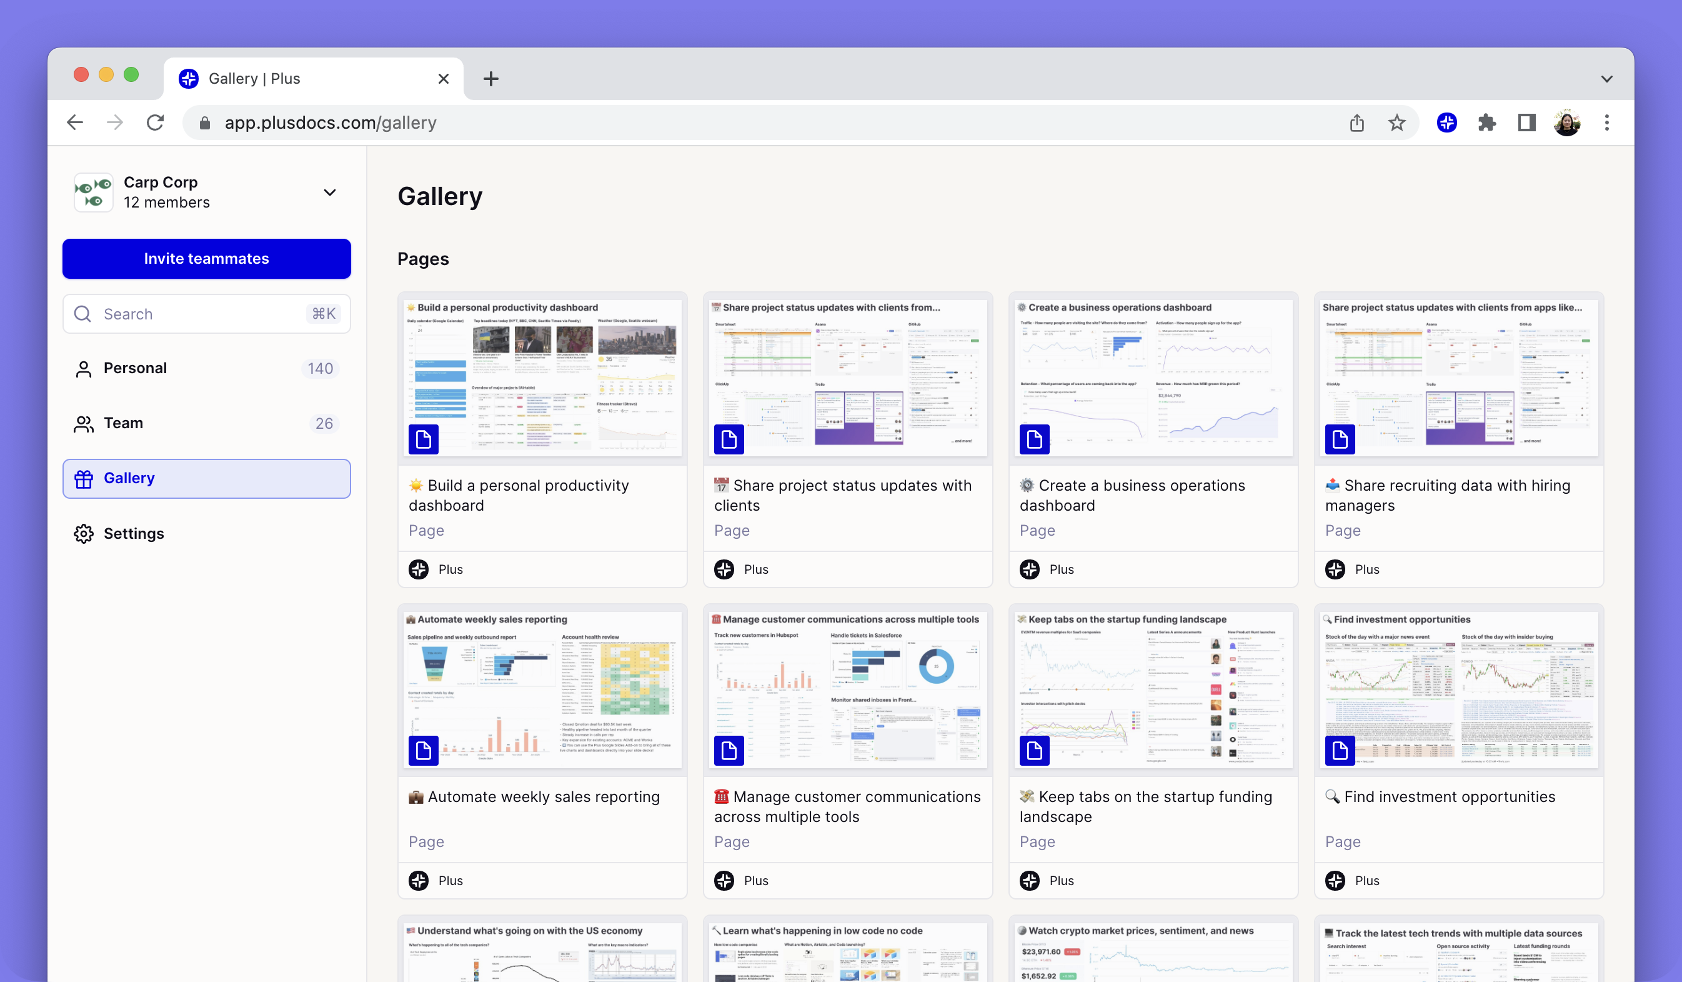Image resolution: width=1682 pixels, height=982 pixels.
Task: Click the Team count badge 26
Action: click(324, 423)
